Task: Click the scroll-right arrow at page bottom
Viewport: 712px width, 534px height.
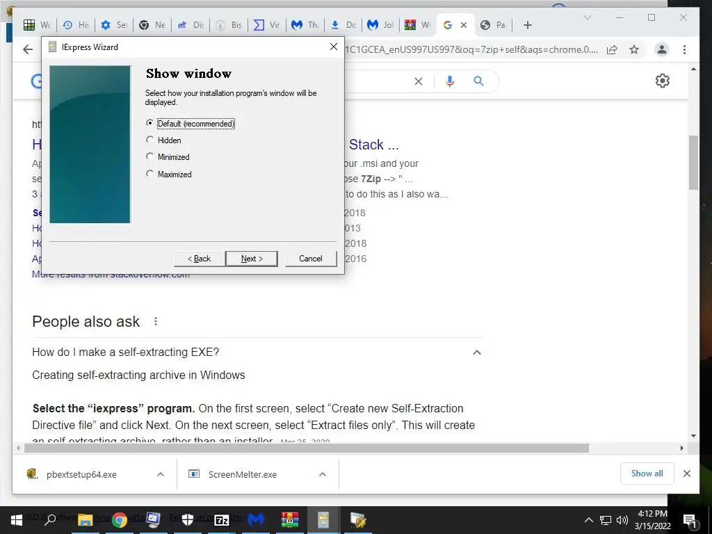Action: pos(681,448)
